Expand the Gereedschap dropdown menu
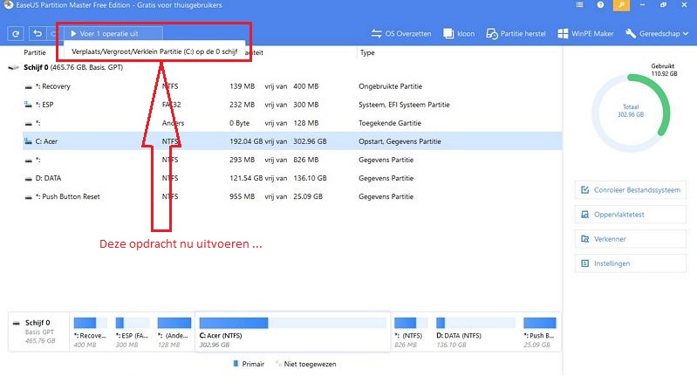697x376 pixels. pyautogui.click(x=657, y=34)
